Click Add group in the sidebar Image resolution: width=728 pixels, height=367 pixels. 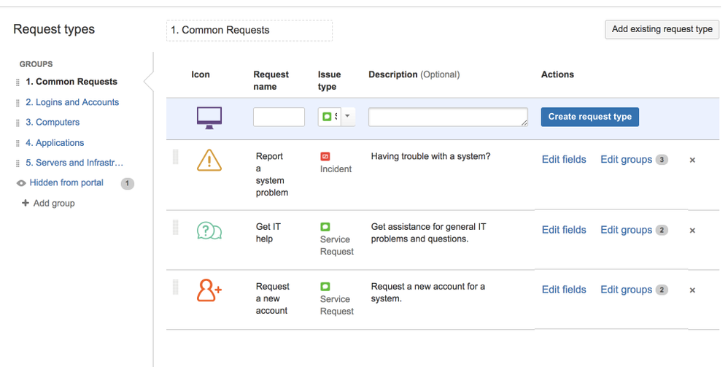[x=54, y=204]
